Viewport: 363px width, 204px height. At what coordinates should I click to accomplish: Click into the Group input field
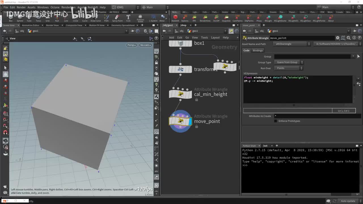point(313,56)
